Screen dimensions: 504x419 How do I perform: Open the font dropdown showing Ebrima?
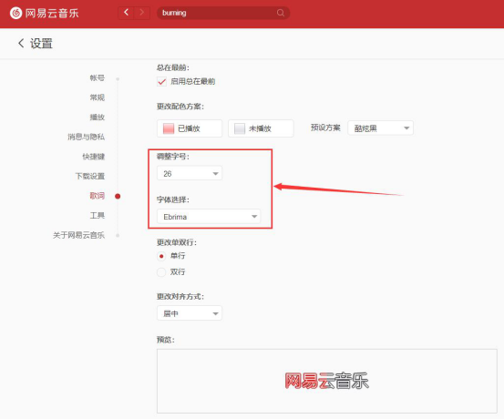coord(209,217)
